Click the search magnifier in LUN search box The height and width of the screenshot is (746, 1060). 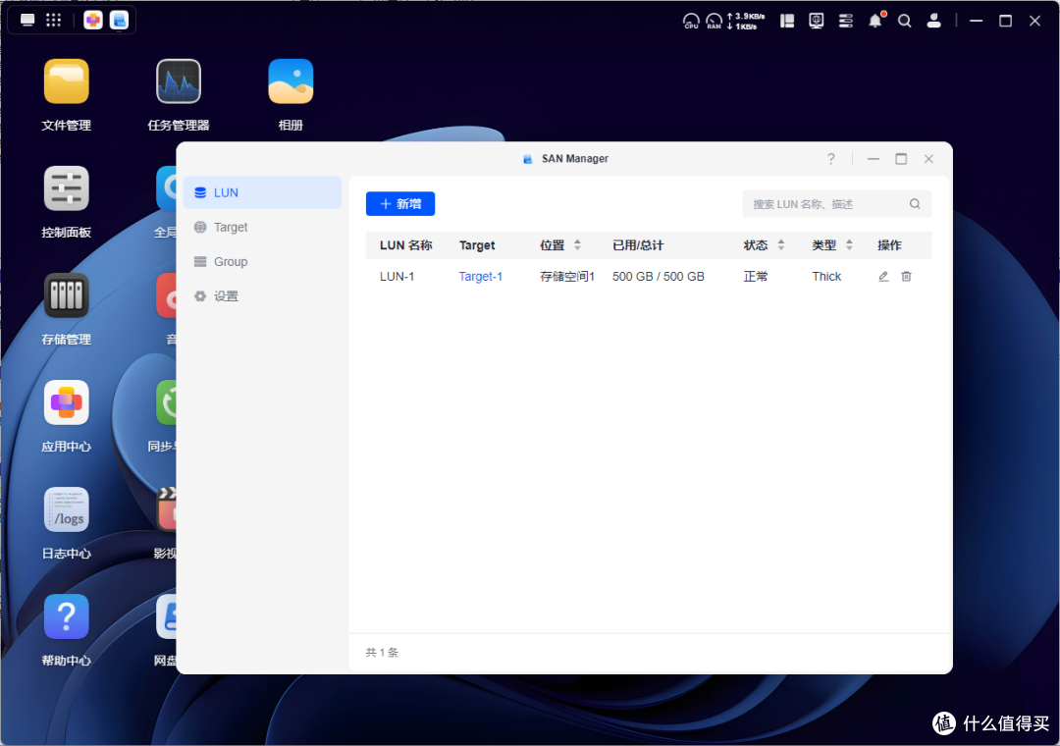click(x=915, y=203)
